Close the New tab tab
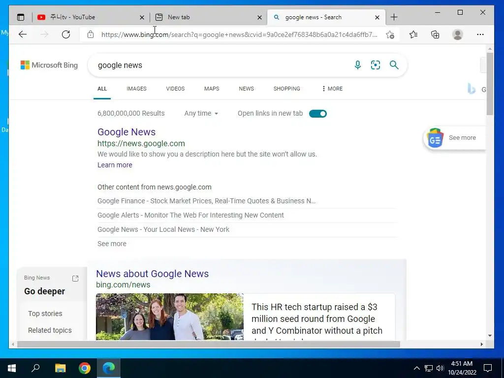Image resolution: width=504 pixels, height=378 pixels. (x=260, y=18)
